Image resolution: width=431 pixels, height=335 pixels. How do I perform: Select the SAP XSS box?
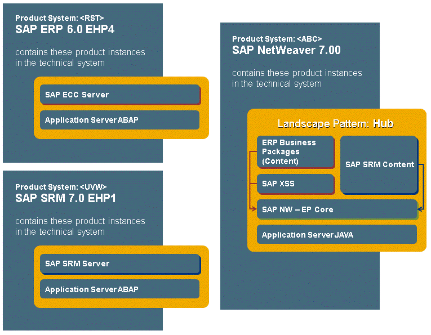click(295, 184)
